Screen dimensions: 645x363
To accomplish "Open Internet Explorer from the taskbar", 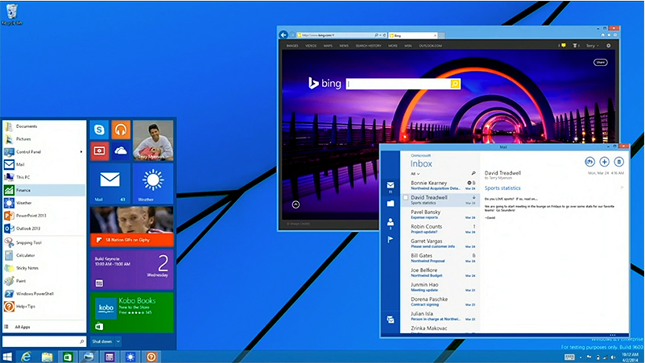I will click(27, 356).
